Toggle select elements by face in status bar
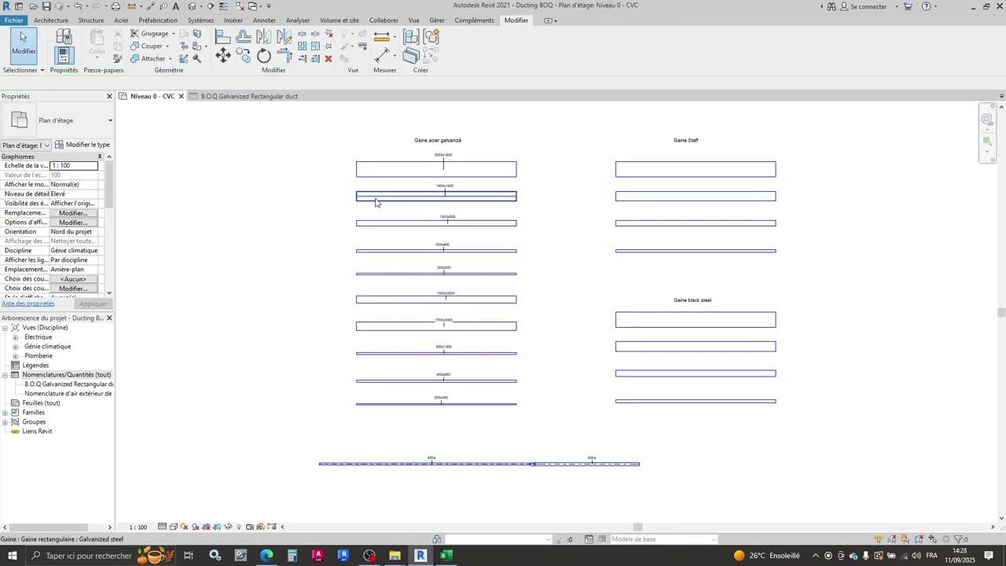This screenshot has width=1006, height=566. (919, 539)
